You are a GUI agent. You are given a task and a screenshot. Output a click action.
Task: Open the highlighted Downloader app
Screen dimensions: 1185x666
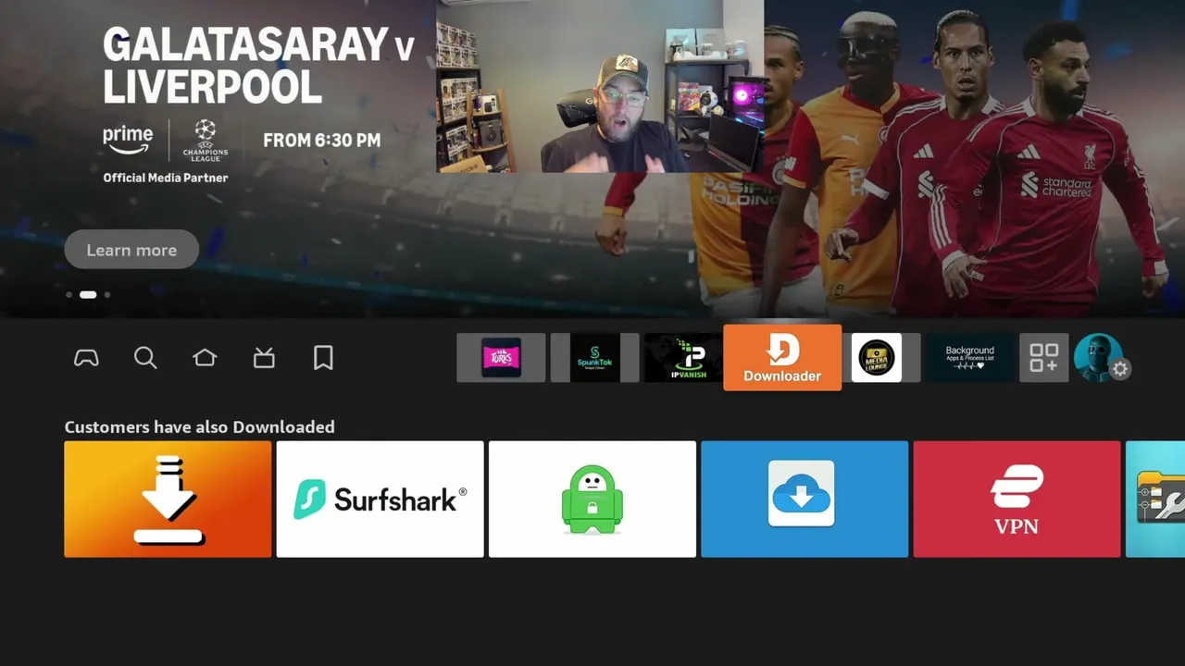(x=782, y=358)
